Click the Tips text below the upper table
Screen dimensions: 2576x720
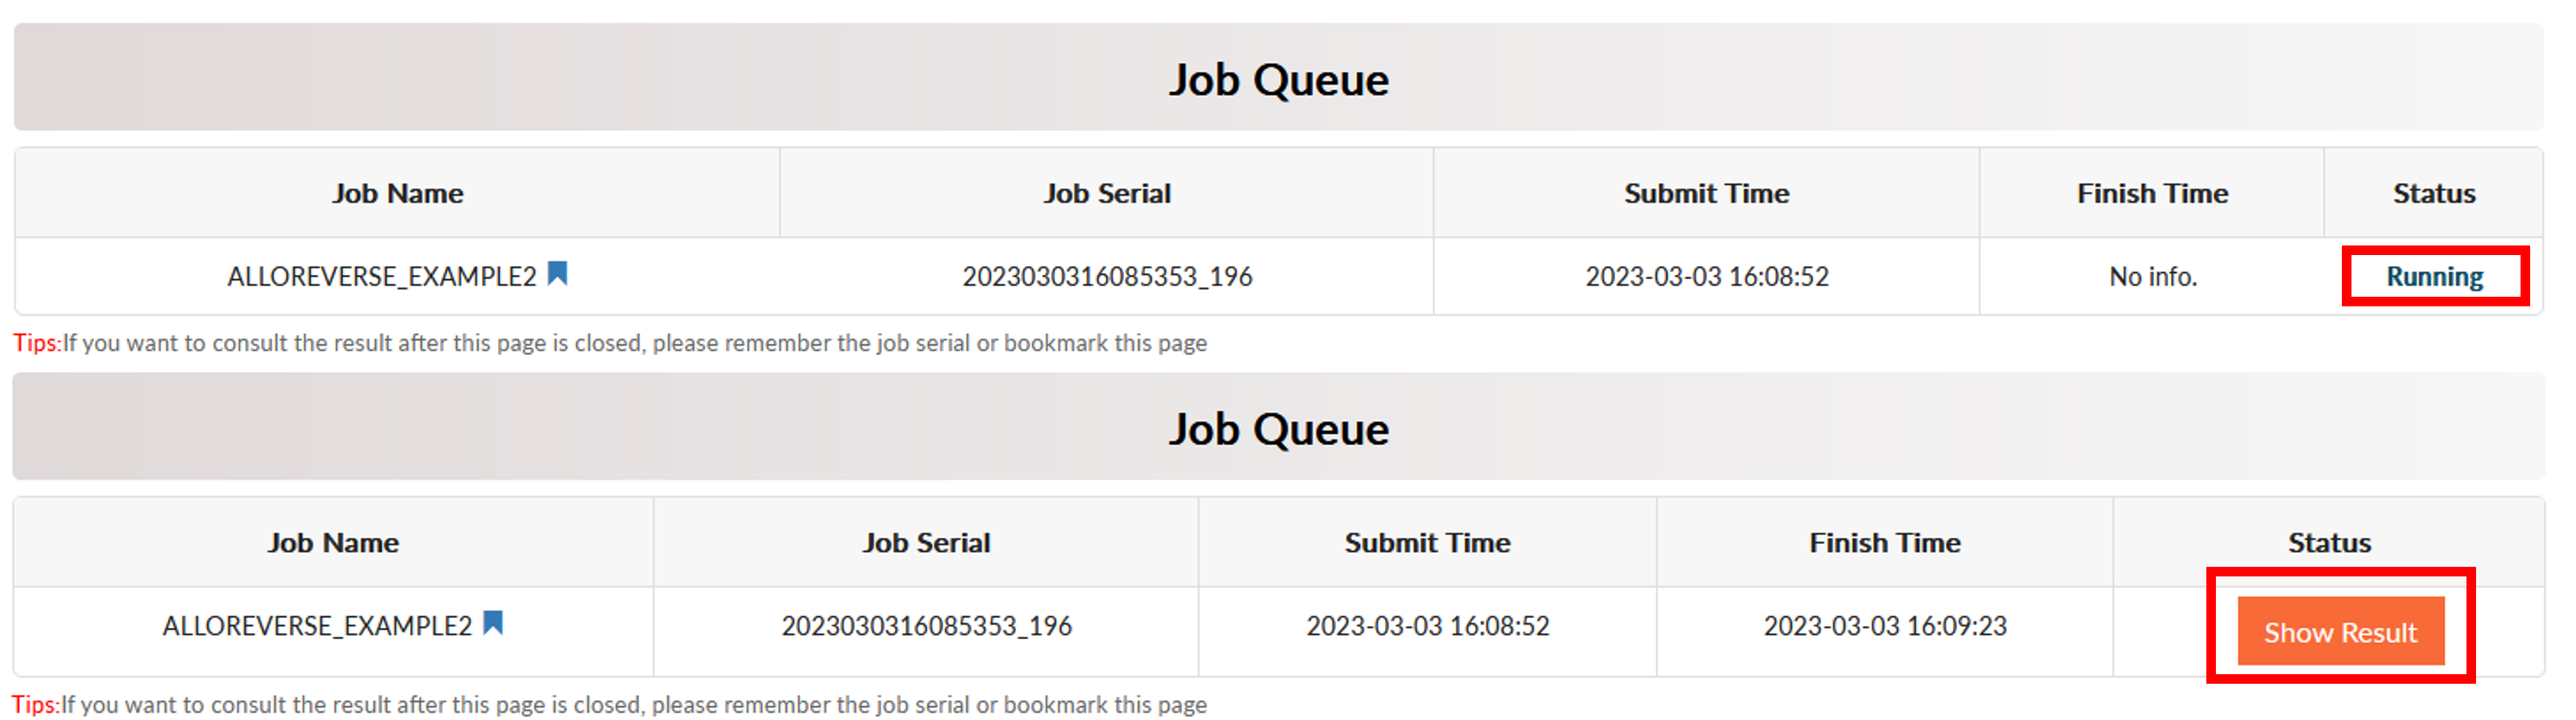[x=610, y=343]
